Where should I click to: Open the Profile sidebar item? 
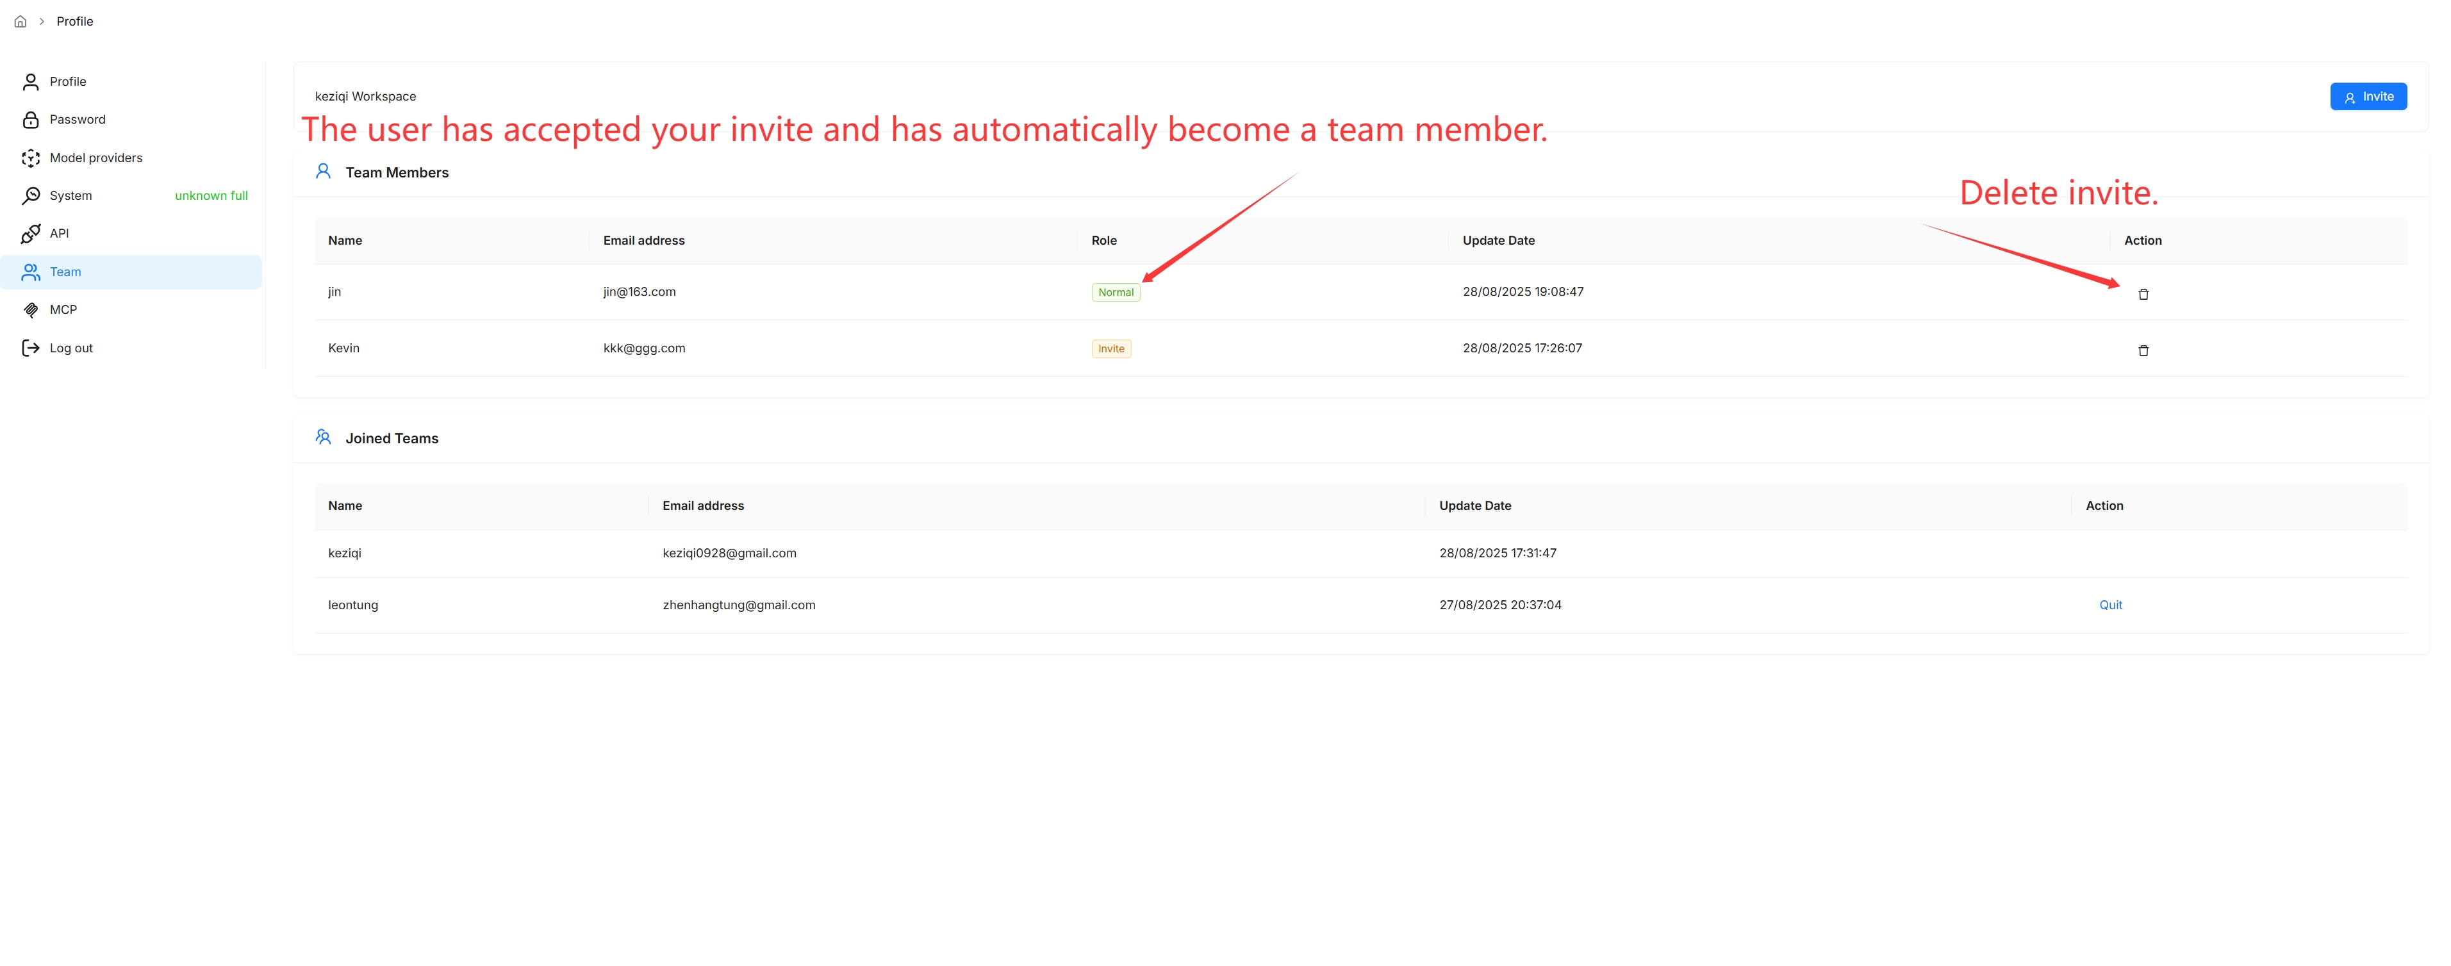click(67, 82)
